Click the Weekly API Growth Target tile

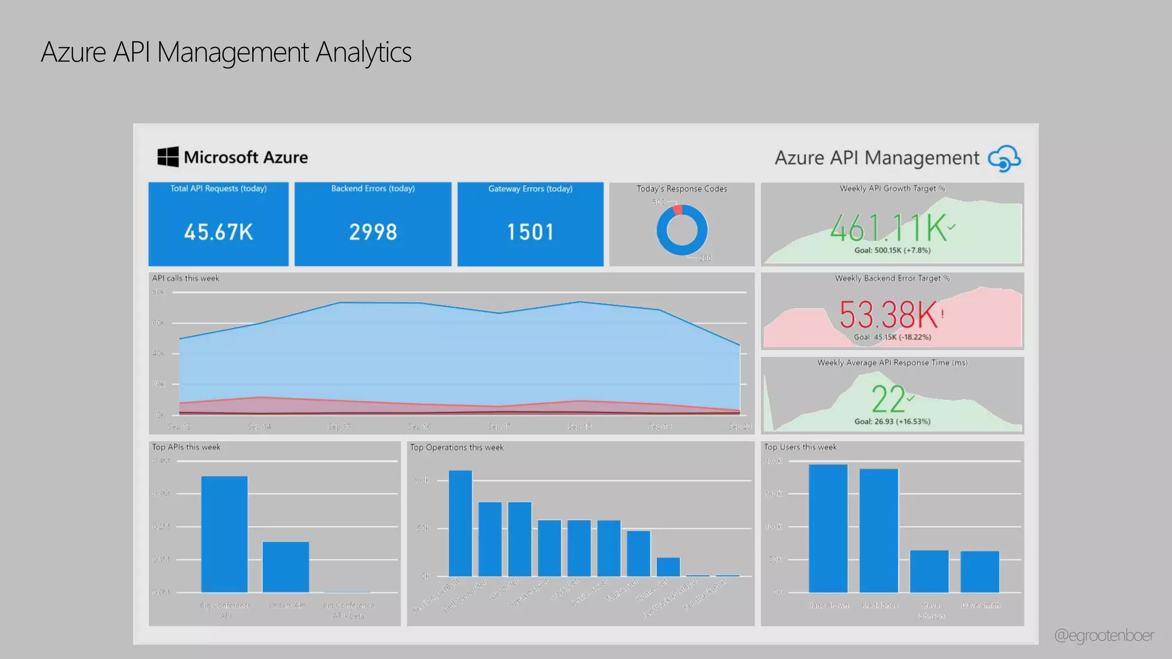click(892, 224)
